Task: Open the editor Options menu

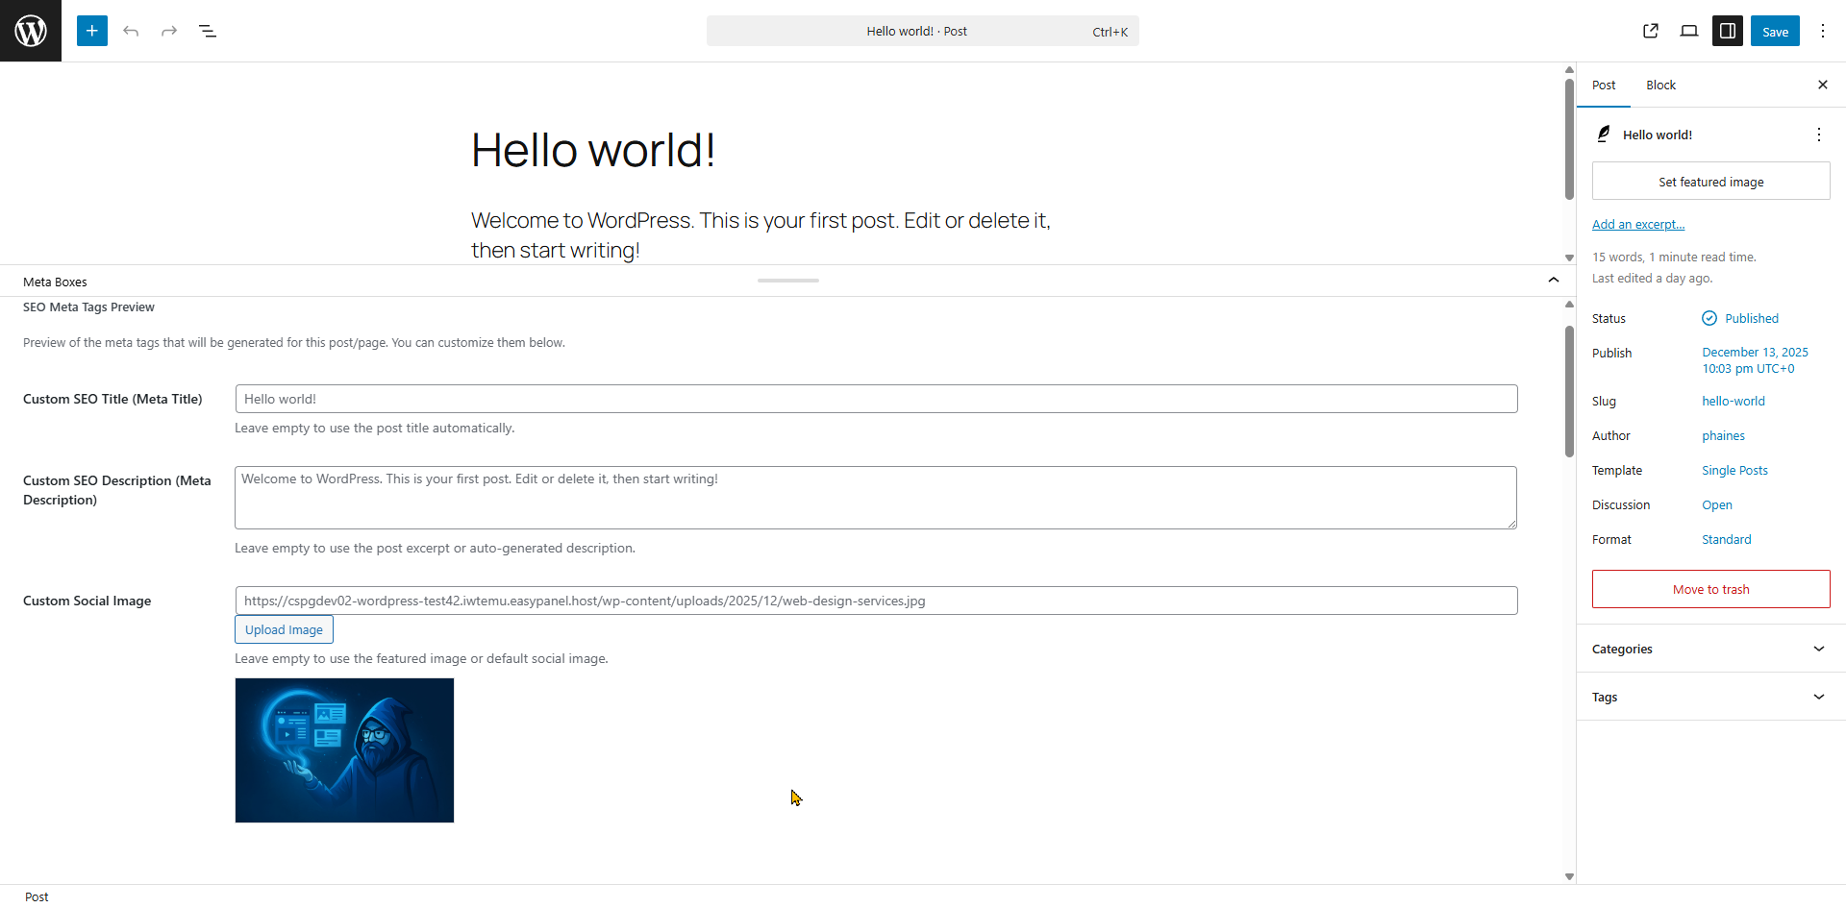Action: [1822, 30]
